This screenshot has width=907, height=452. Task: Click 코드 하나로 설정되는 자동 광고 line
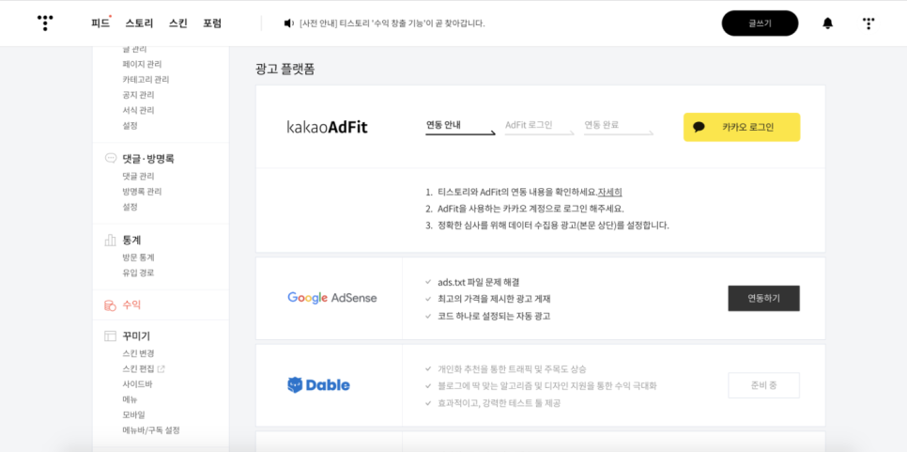(x=494, y=317)
